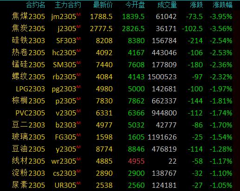240x191 pixels.
Task: Select contract code pg2303
Action: [x=64, y=89]
